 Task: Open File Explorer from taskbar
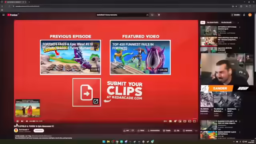tap(108, 142)
